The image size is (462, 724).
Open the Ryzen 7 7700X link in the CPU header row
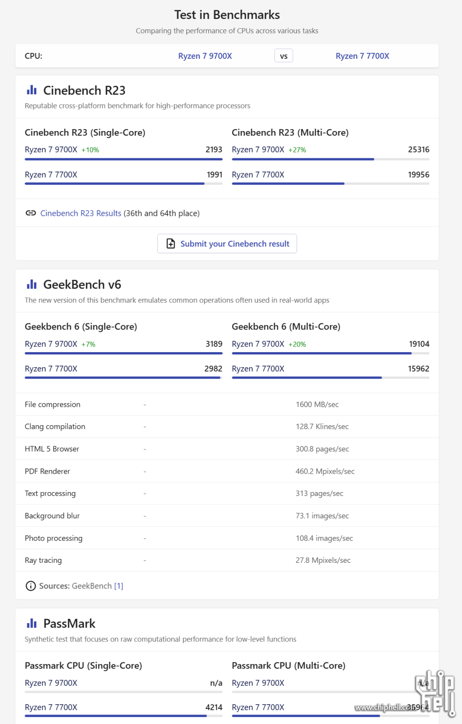[363, 56]
